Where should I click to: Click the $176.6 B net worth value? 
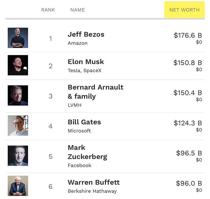188,35
